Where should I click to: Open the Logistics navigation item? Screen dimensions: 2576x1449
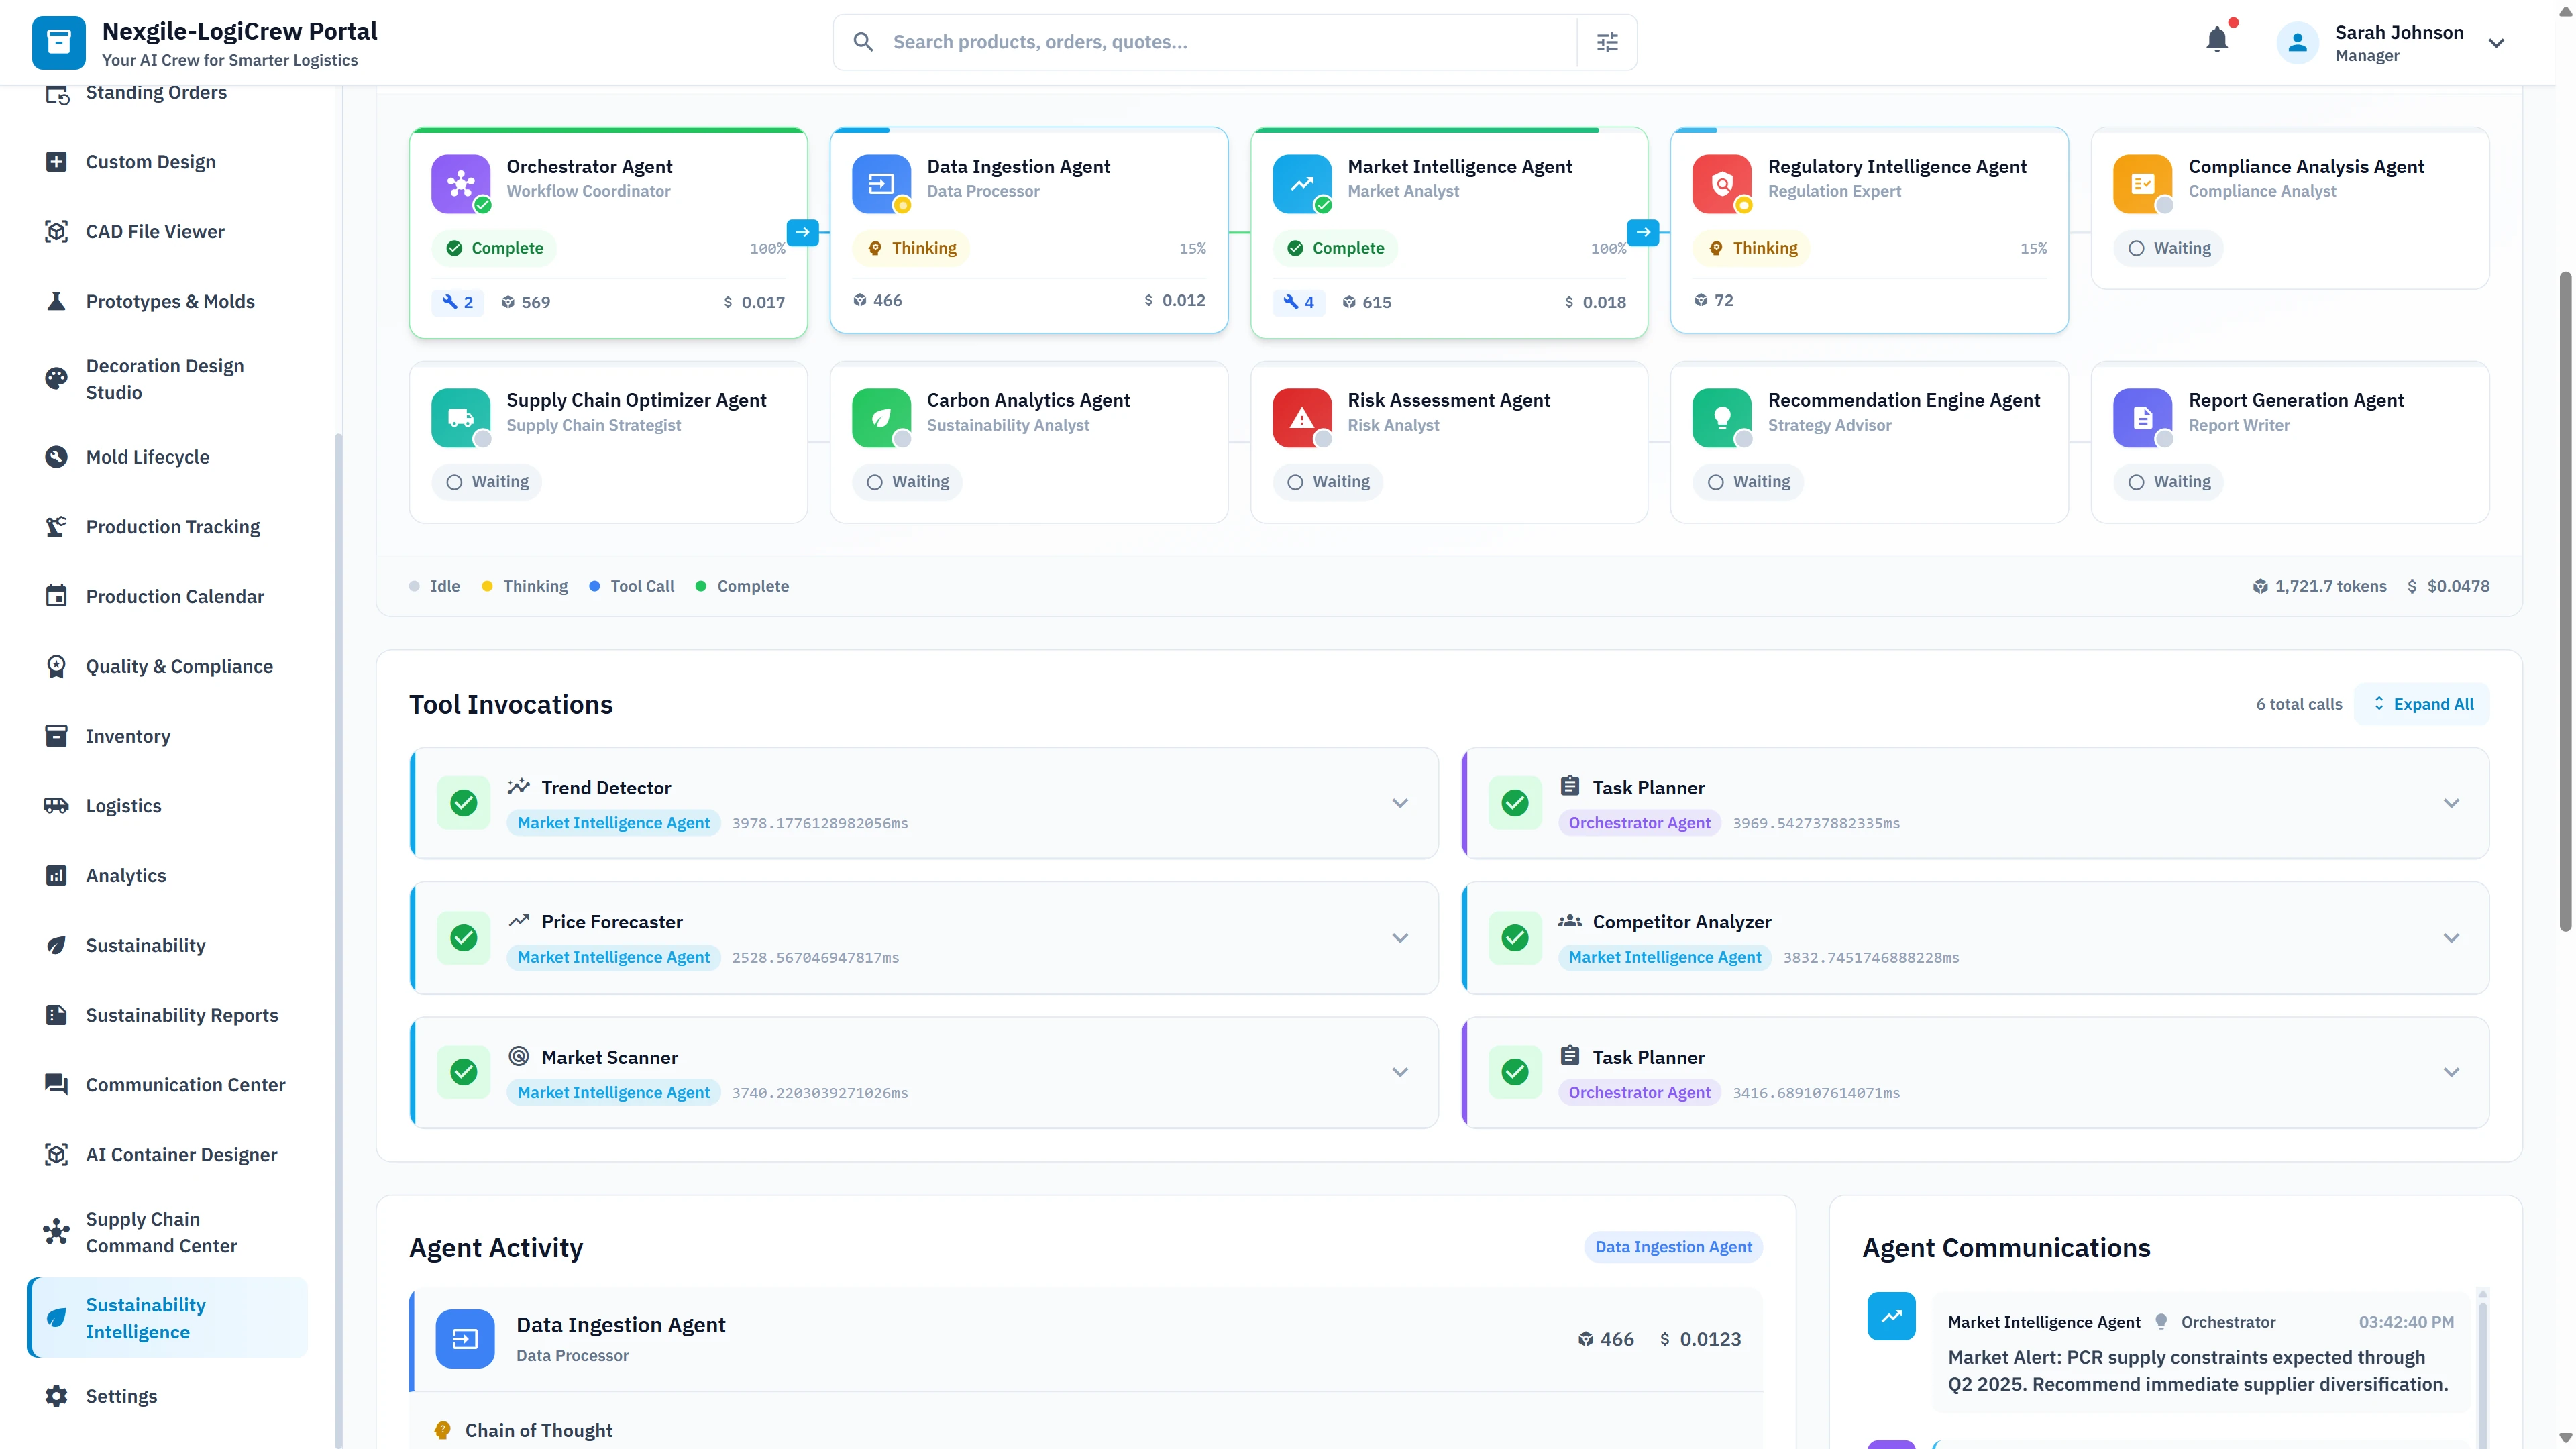coord(122,805)
